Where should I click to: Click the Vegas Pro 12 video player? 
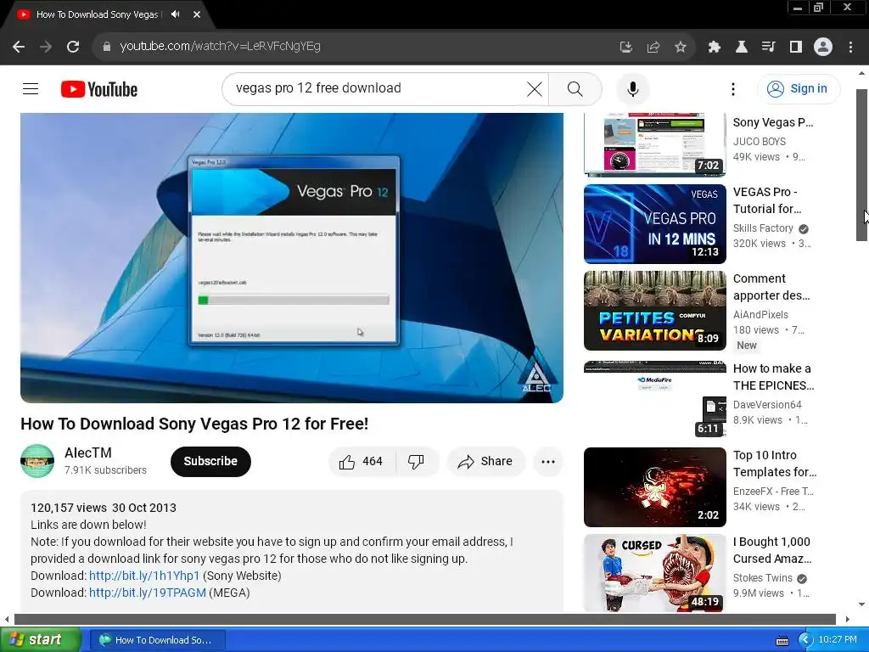292,258
